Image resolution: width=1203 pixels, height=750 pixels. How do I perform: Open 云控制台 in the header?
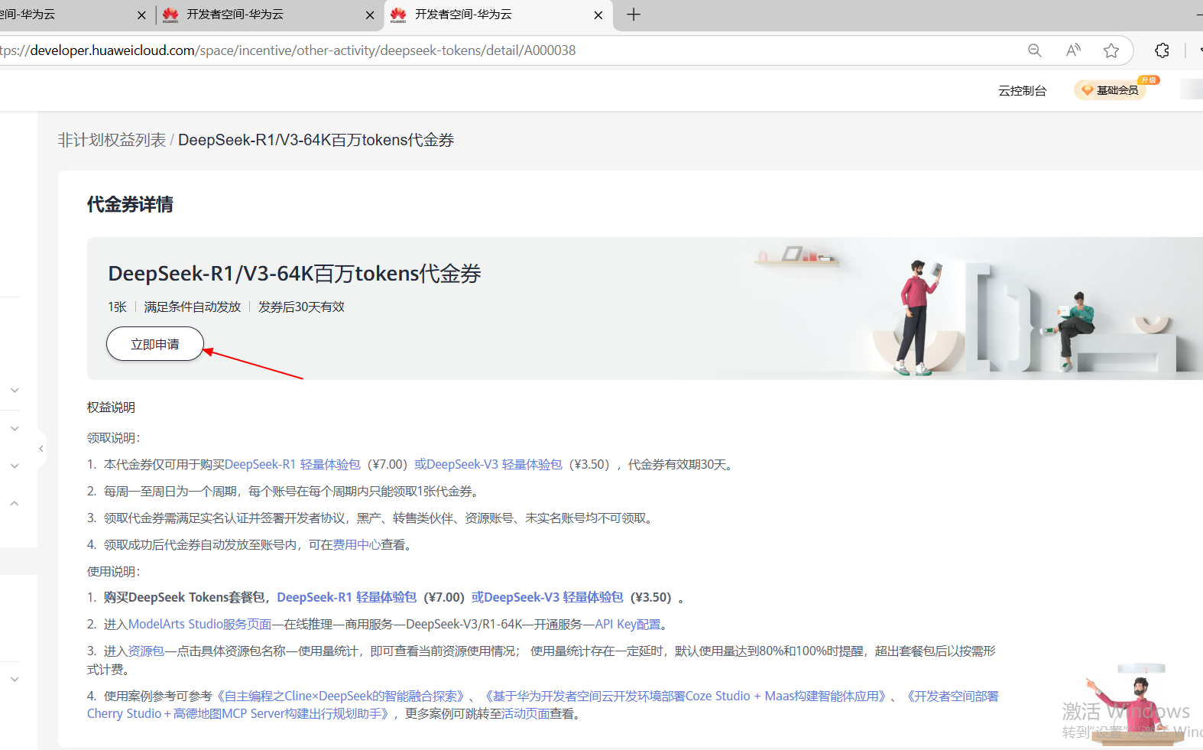click(x=1022, y=90)
